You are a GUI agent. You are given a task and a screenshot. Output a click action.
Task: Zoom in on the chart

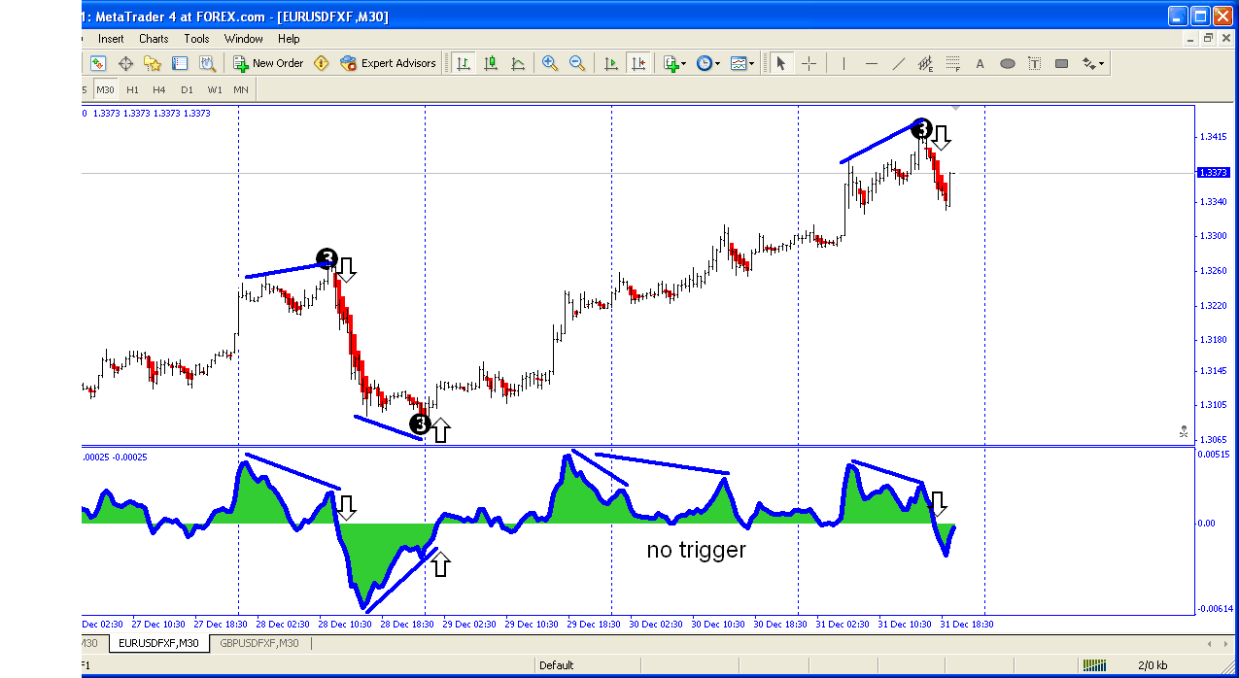coord(550,63)
